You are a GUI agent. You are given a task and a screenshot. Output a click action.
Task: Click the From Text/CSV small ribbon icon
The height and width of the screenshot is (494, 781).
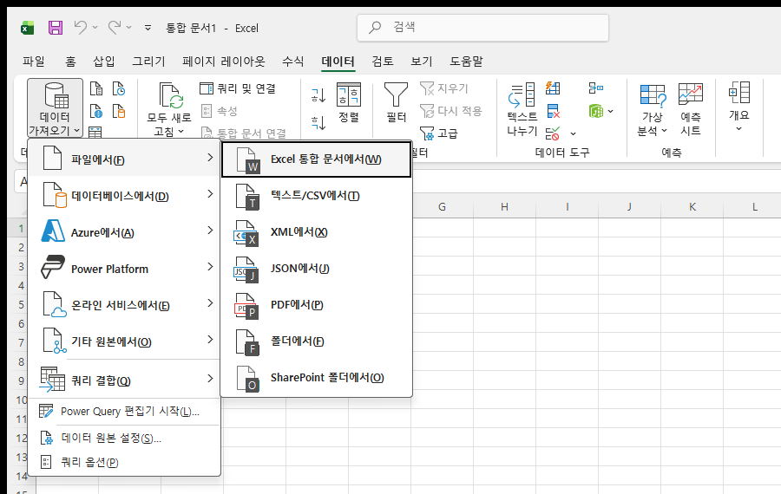point(96,88)
